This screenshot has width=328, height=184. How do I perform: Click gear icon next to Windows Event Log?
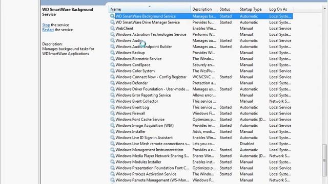click(x=112, y=107)
